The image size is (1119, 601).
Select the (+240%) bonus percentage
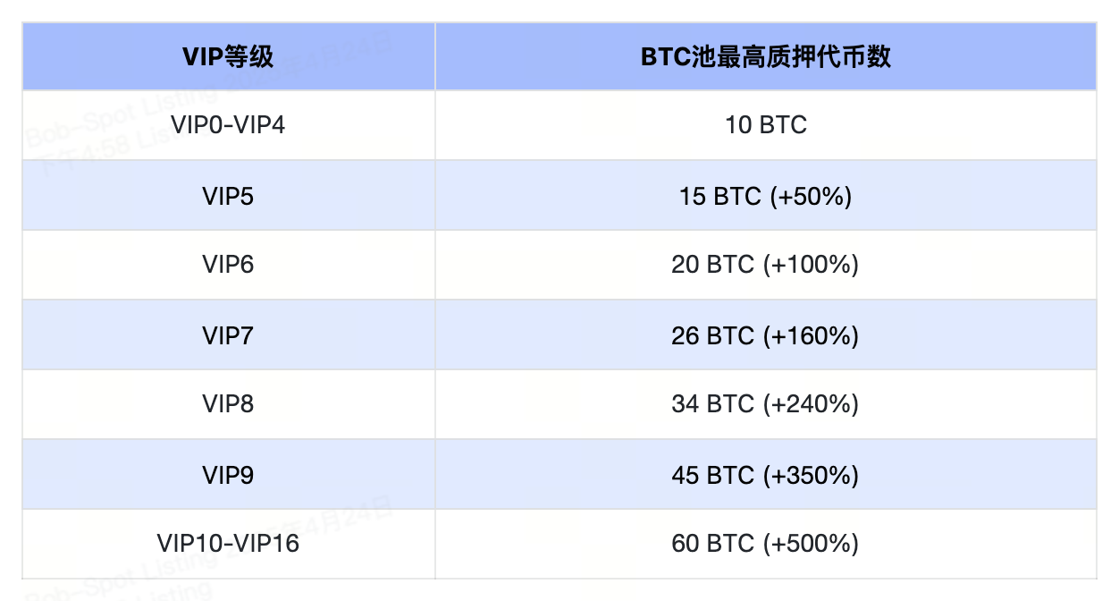click(x=811, y=404)
